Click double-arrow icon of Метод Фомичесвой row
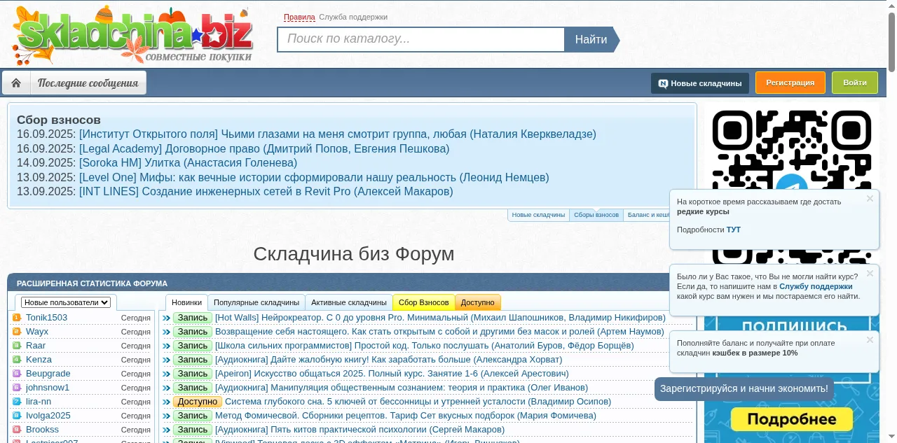Image resolution: width=897 pixels, height=443 pixels. click(167, 416)
